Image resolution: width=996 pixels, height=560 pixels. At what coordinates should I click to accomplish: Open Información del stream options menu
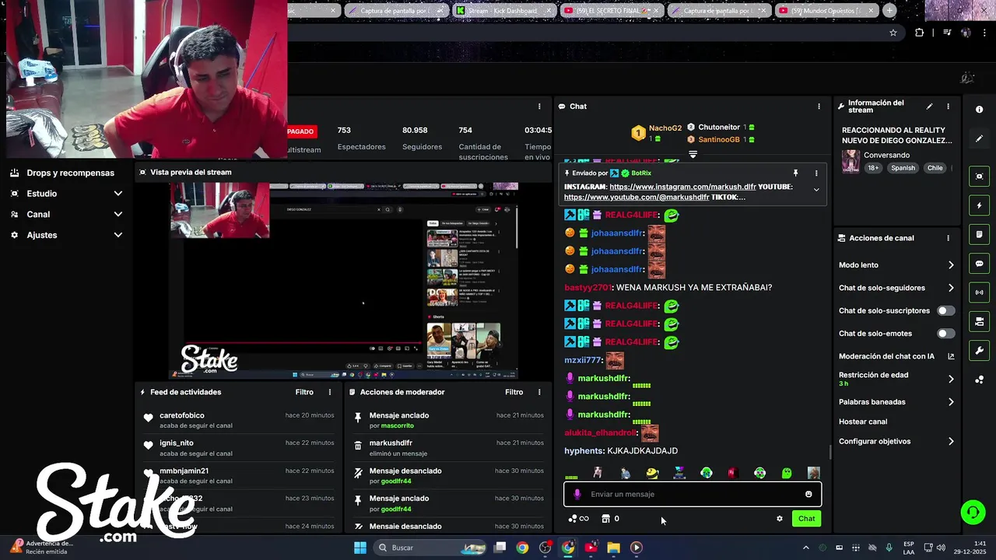tap(948, 107)
